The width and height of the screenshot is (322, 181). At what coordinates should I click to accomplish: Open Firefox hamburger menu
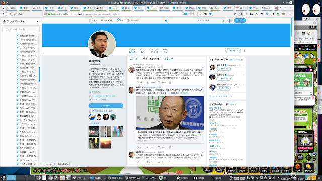point(290,14)
